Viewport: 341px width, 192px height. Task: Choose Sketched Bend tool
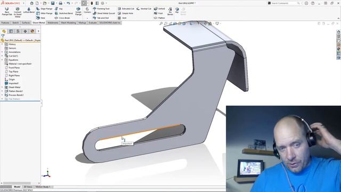pos(64,13)
